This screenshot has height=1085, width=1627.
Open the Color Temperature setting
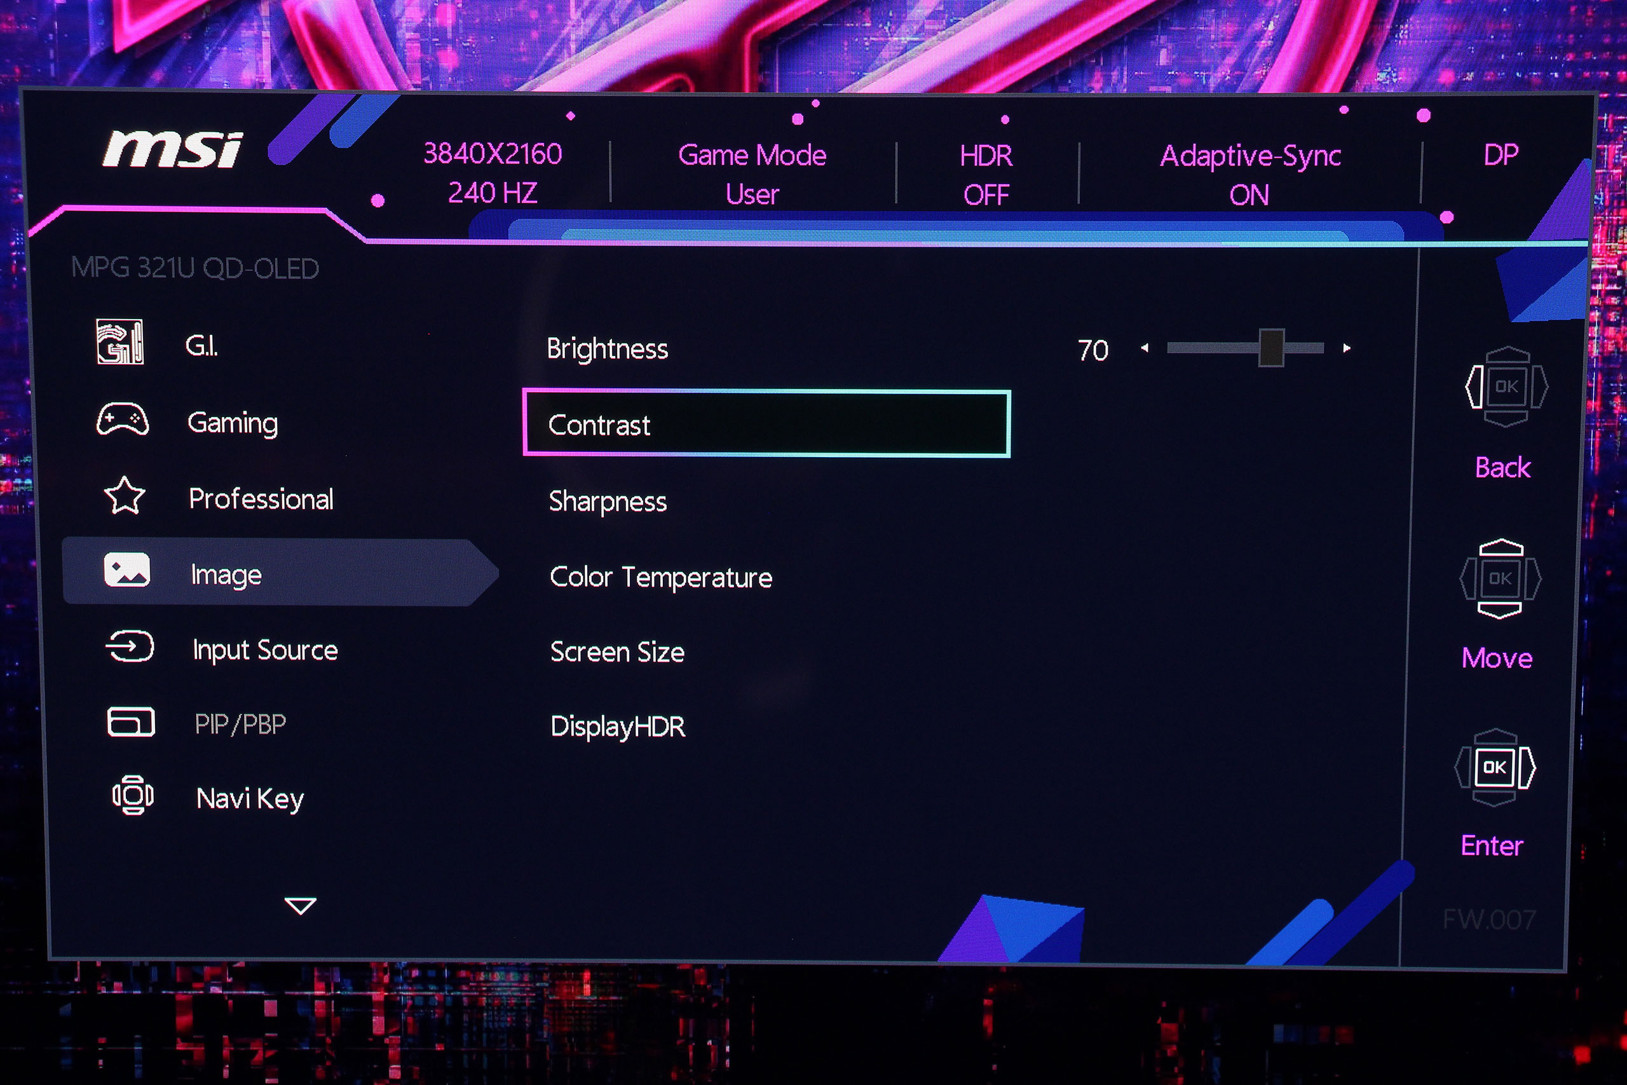(660, 577)
